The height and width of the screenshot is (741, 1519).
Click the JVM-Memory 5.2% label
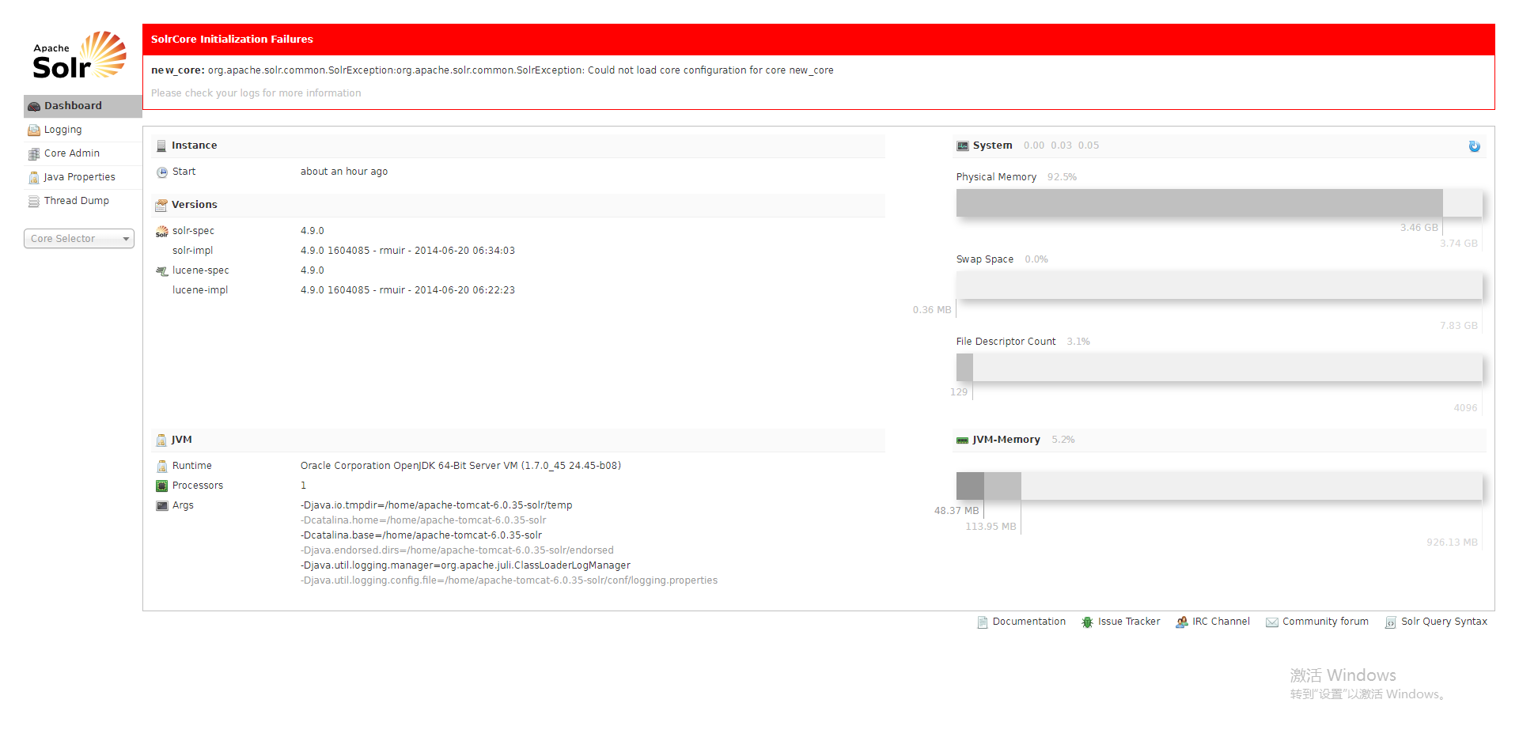point(1063,440)
